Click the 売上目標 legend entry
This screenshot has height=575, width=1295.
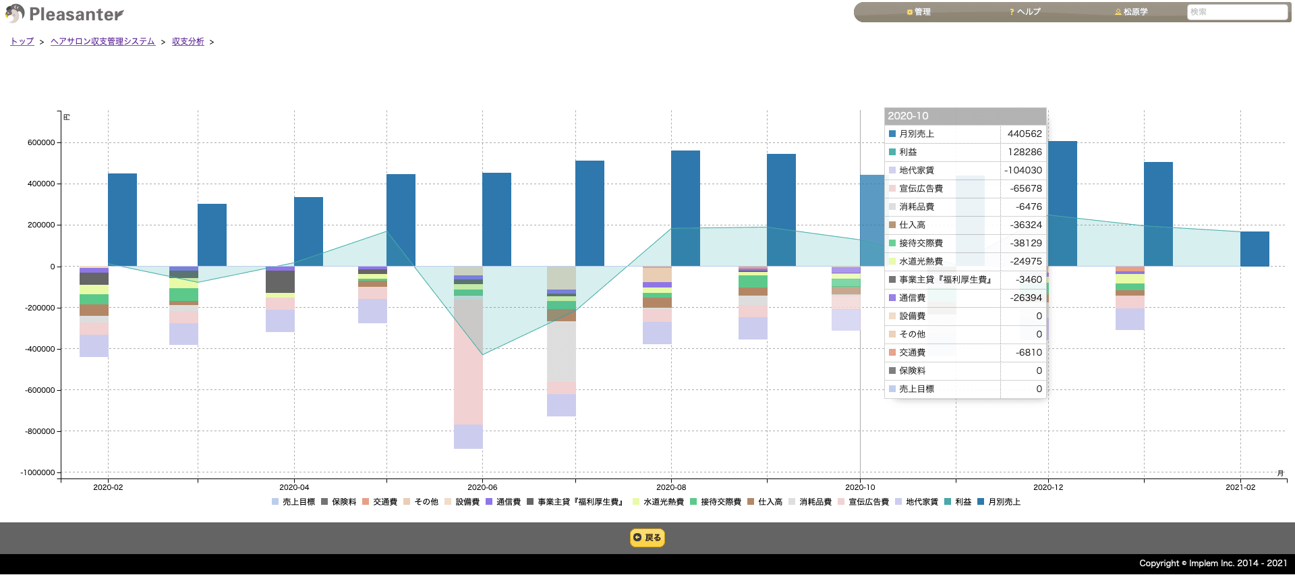pos(293,502)
